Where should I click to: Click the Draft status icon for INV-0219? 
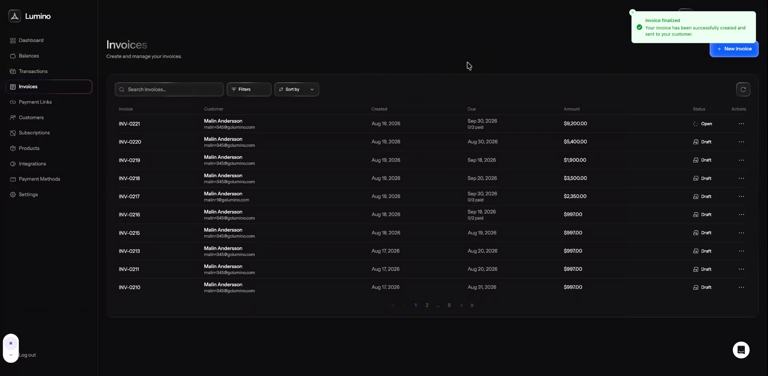click(x=696, y=160)
